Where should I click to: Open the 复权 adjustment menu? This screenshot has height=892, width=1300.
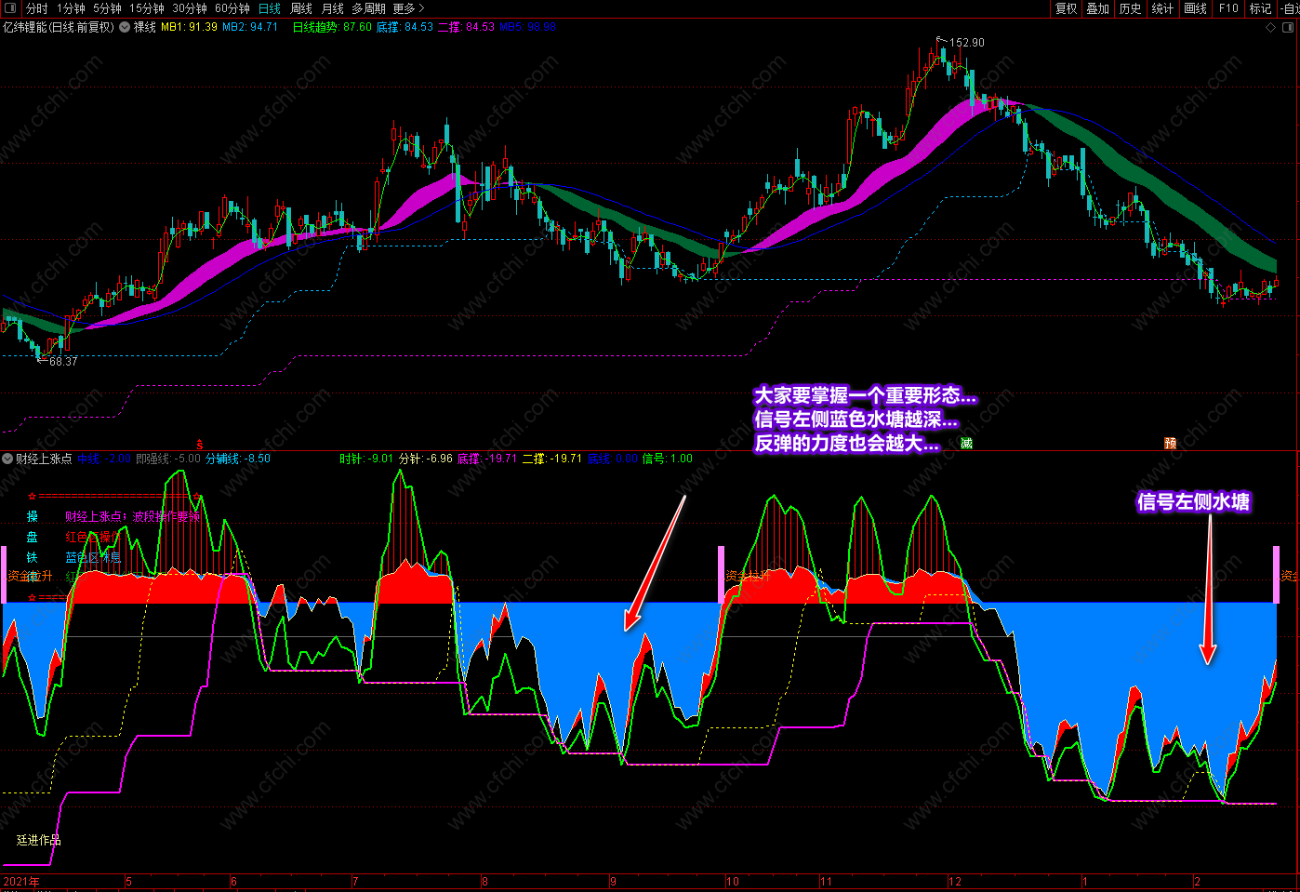pos(1067,8)
